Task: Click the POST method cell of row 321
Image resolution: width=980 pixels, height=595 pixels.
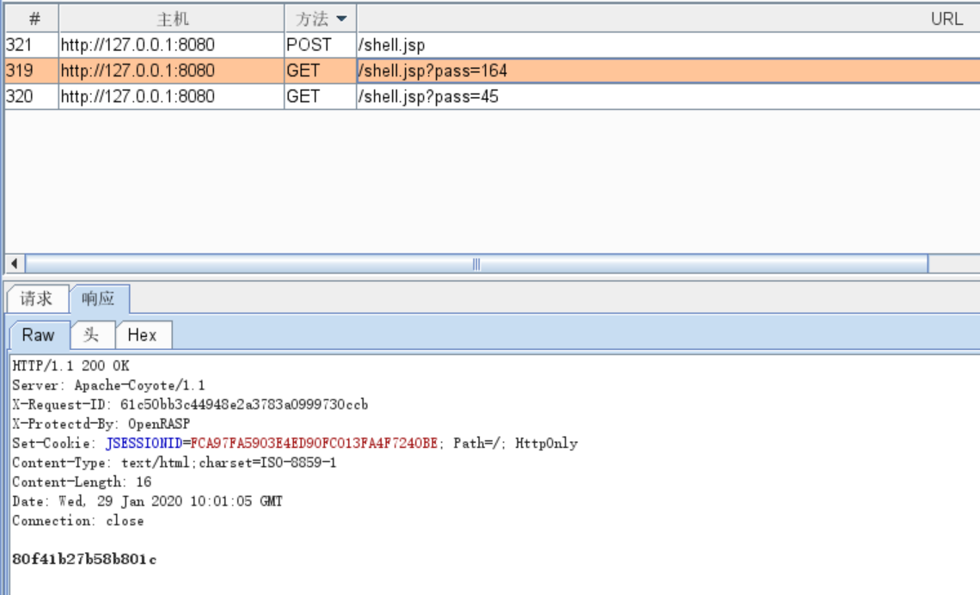Action: (320, 45)
